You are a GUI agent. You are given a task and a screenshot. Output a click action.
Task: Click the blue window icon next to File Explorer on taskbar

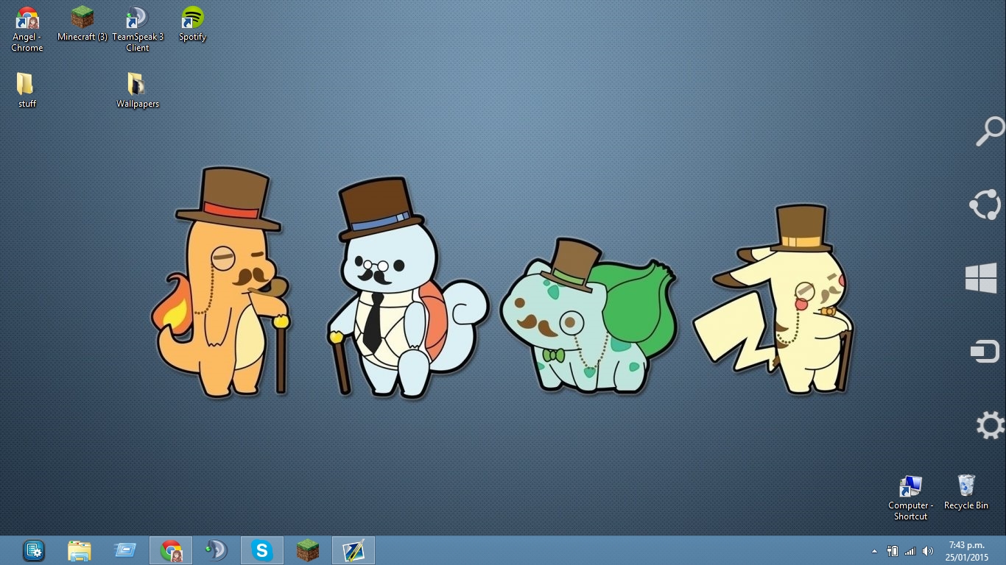click(125, 550)
